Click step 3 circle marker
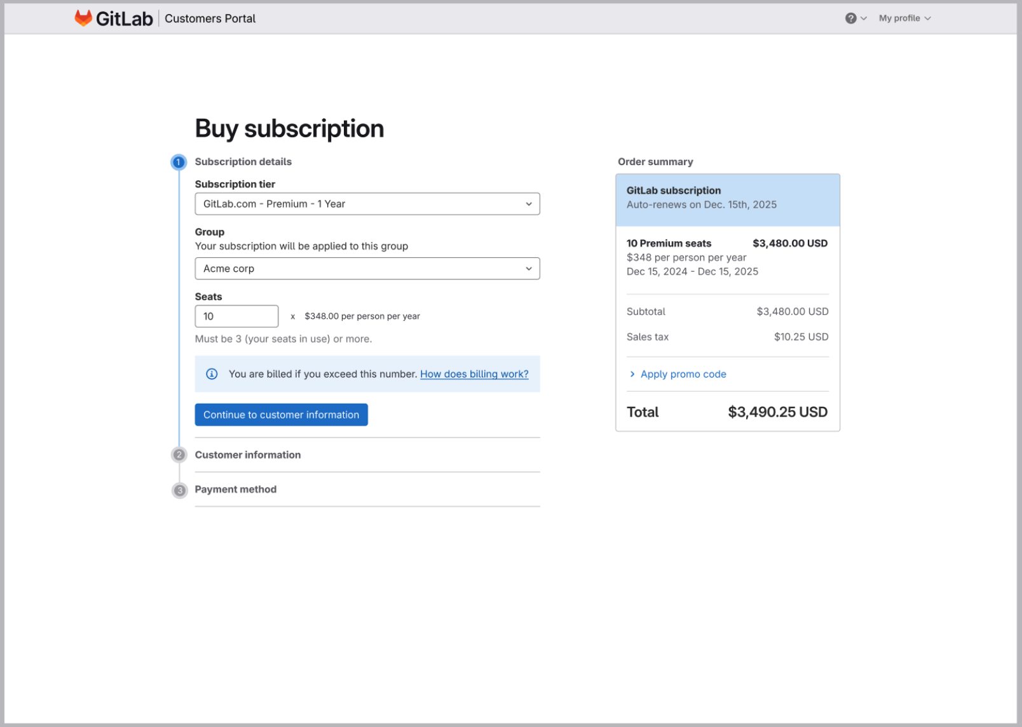The image size is (1022, 727). (x=180, y=490)
